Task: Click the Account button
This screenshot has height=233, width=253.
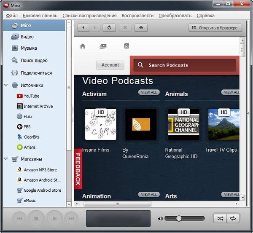Action: 110,65
